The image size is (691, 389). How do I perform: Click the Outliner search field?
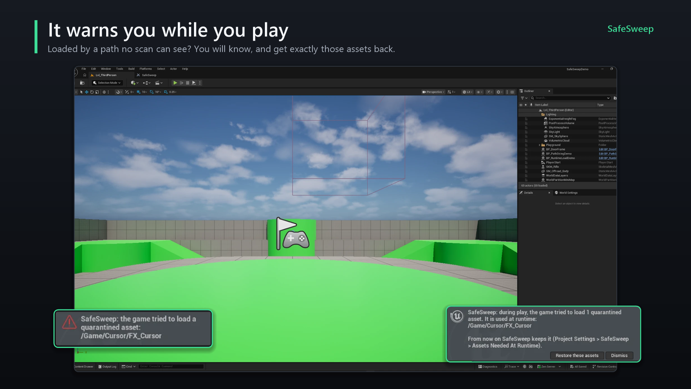click(x=570, y=98)
